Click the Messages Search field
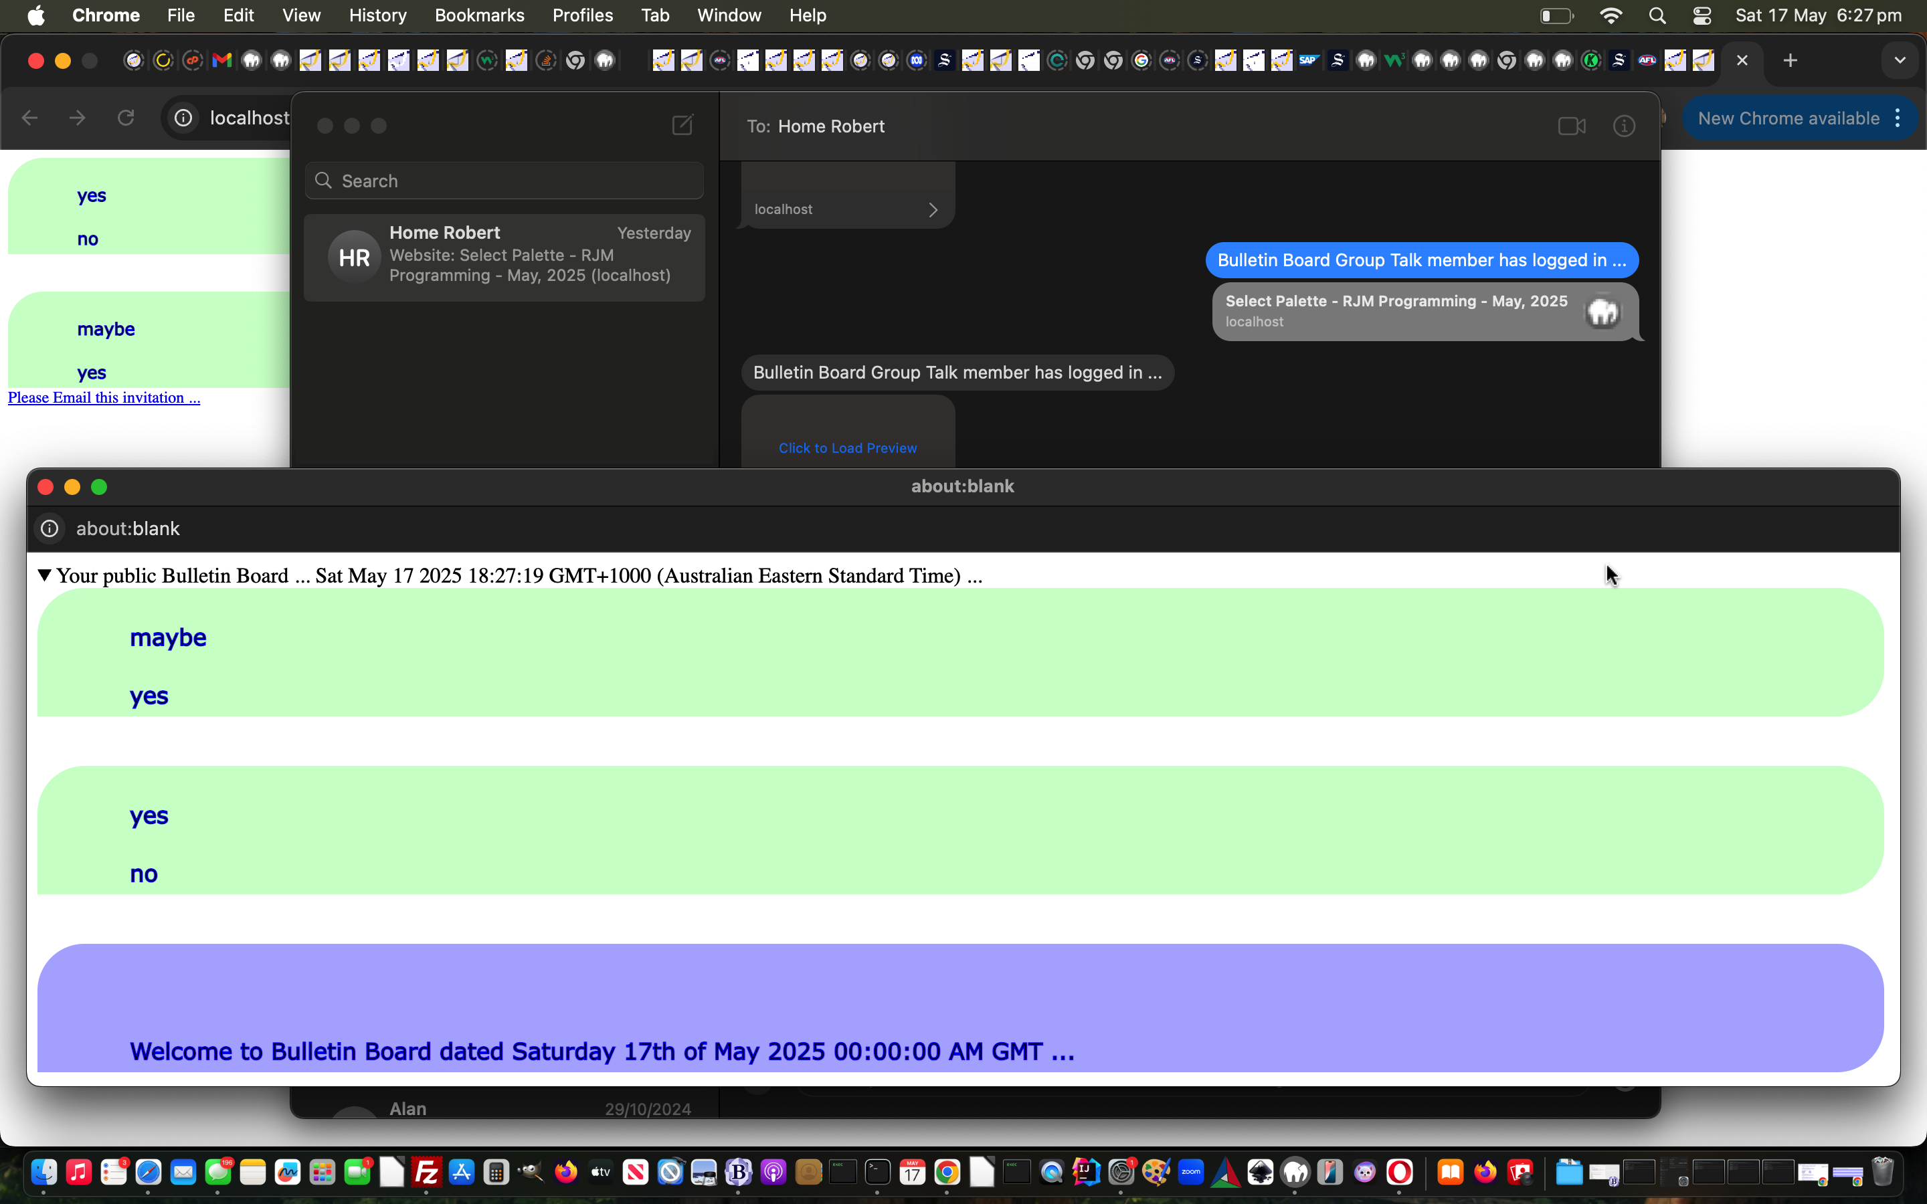The image size is (1927, 1204). 504,181
